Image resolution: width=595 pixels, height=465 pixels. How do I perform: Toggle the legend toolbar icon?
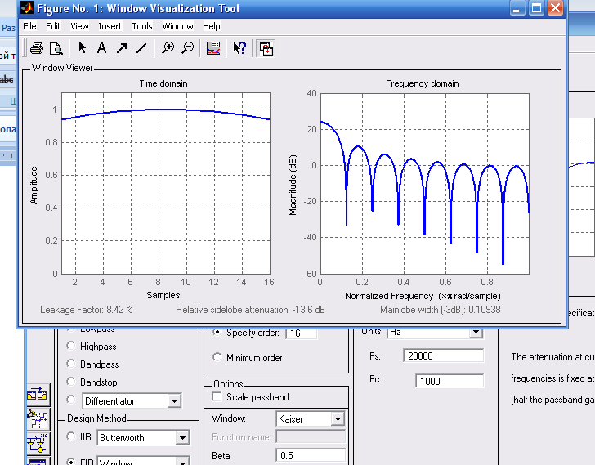213,48
